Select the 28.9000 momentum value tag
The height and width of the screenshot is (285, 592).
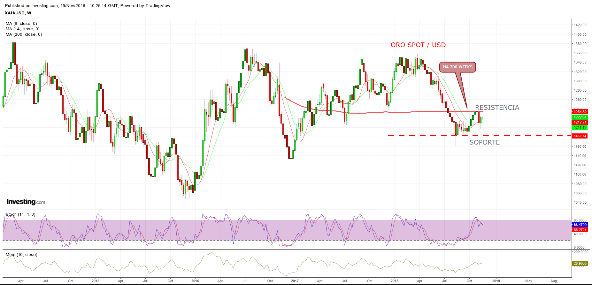pos(580,263)
